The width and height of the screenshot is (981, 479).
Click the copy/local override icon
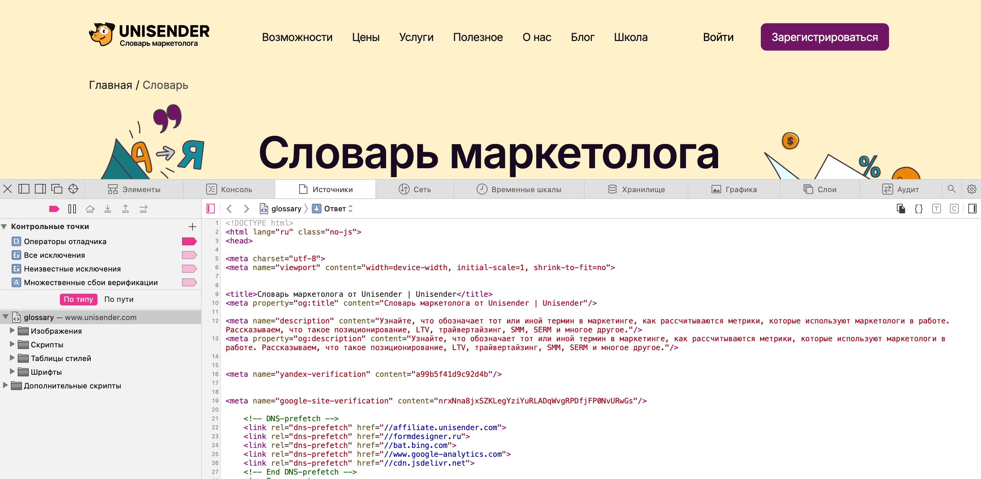pyautogui.click(x=901, y=209)
